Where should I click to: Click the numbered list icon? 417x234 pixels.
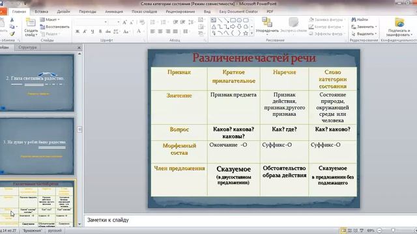click(x=164, y=22)
